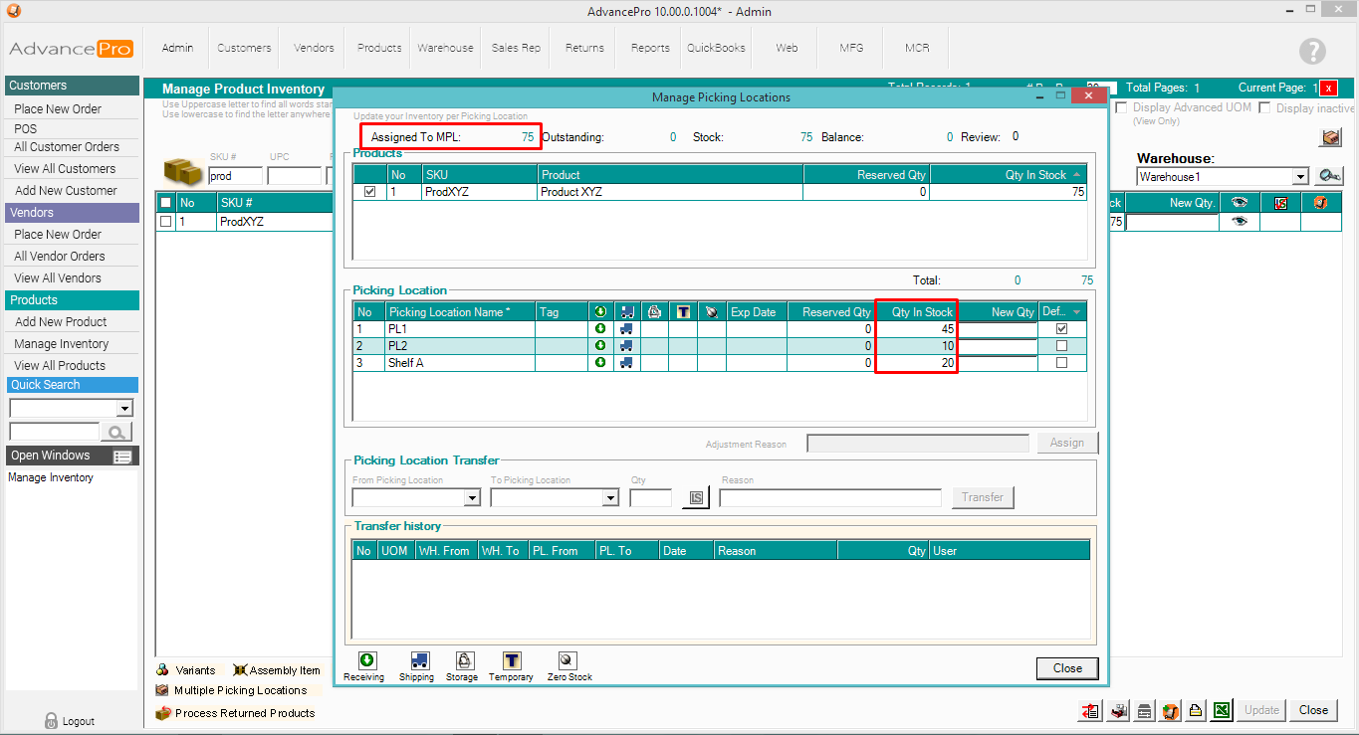Click the binoculars icon beside Warehouse dropdown

1328,176
